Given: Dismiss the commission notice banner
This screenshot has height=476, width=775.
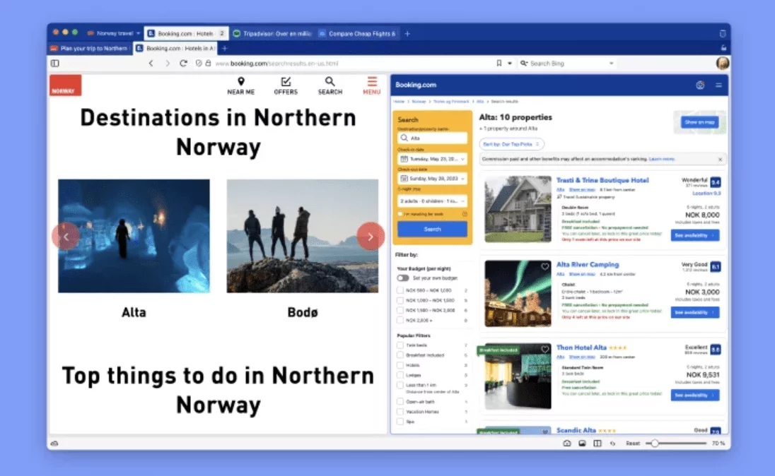Looking at the screenshot, I should pos(720,160).
